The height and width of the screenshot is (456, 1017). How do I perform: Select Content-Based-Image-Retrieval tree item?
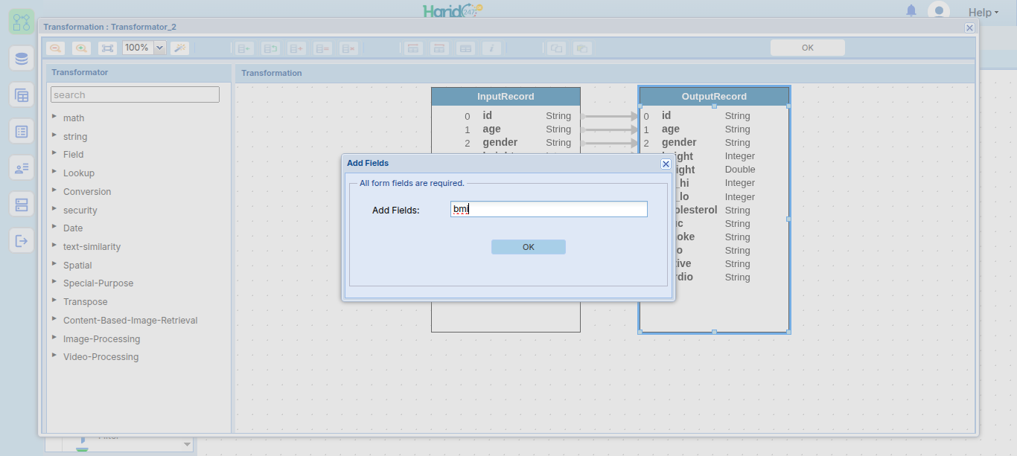(130, 320)
